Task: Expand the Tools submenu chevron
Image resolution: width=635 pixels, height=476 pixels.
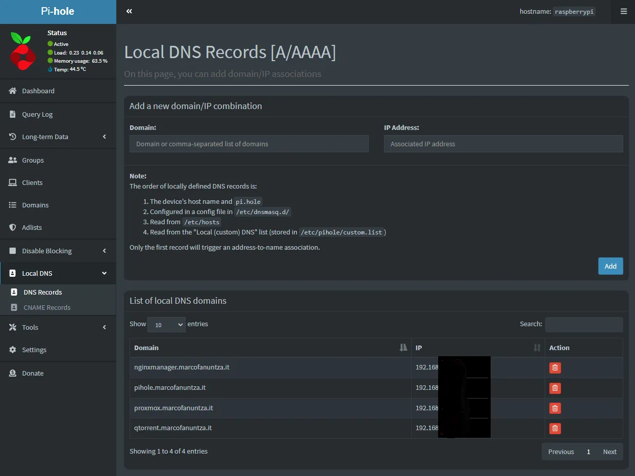Action: click(105, 327)
